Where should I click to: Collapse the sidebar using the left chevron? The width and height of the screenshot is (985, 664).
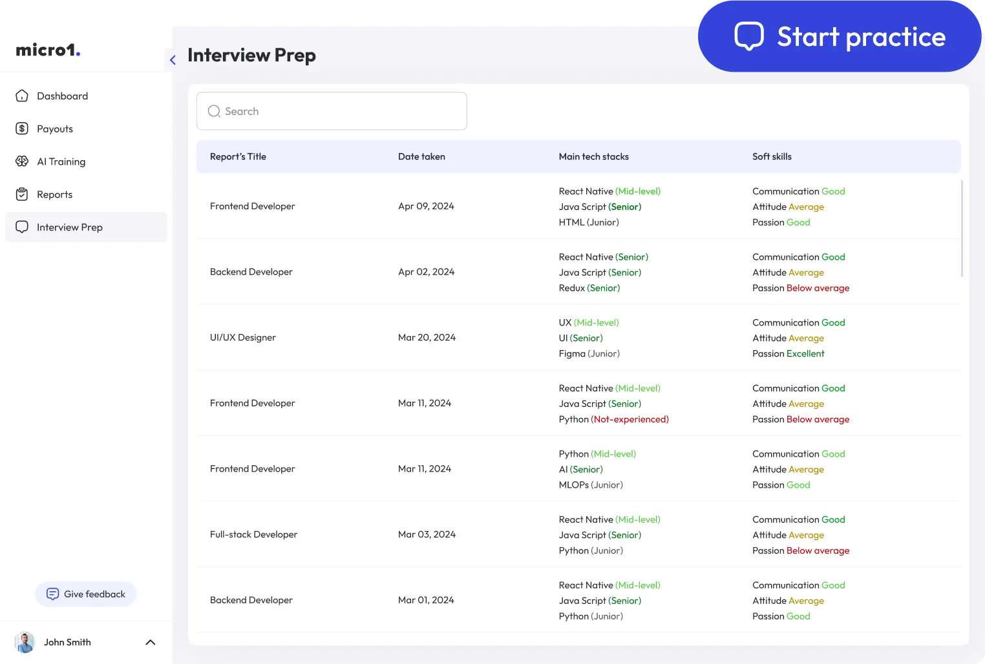tap(173, 59)
